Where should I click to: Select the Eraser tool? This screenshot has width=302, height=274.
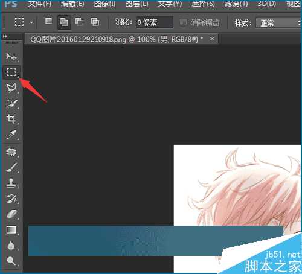11,214
